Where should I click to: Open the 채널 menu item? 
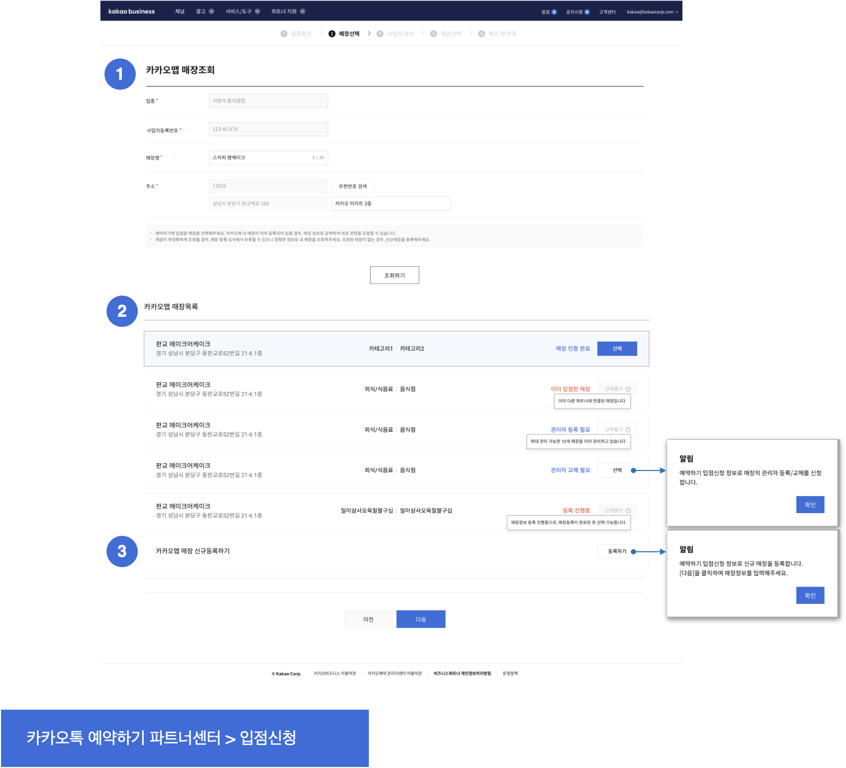click(180, 11)
